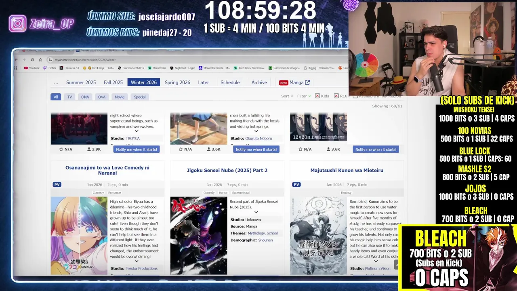Expand the synopsis on the TROYCA card
The width and height of the screenshot is (517, 291).
(137, 131)
